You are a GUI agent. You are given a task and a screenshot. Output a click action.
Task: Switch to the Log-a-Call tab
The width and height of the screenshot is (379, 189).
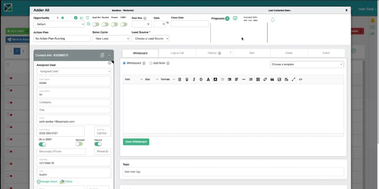pyautogui.click(x=177, y=53)
